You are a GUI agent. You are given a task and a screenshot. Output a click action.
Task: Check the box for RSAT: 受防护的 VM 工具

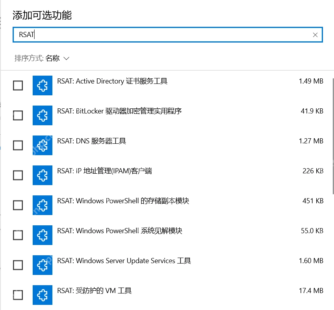tap(18, 295)
